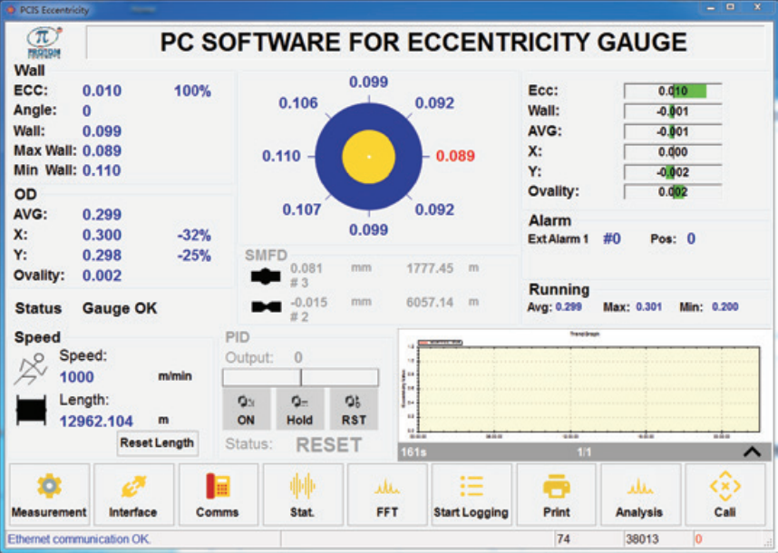The image size is (778, 553).
Task: Toggle PID Hold mode
Action: [299, 408]
